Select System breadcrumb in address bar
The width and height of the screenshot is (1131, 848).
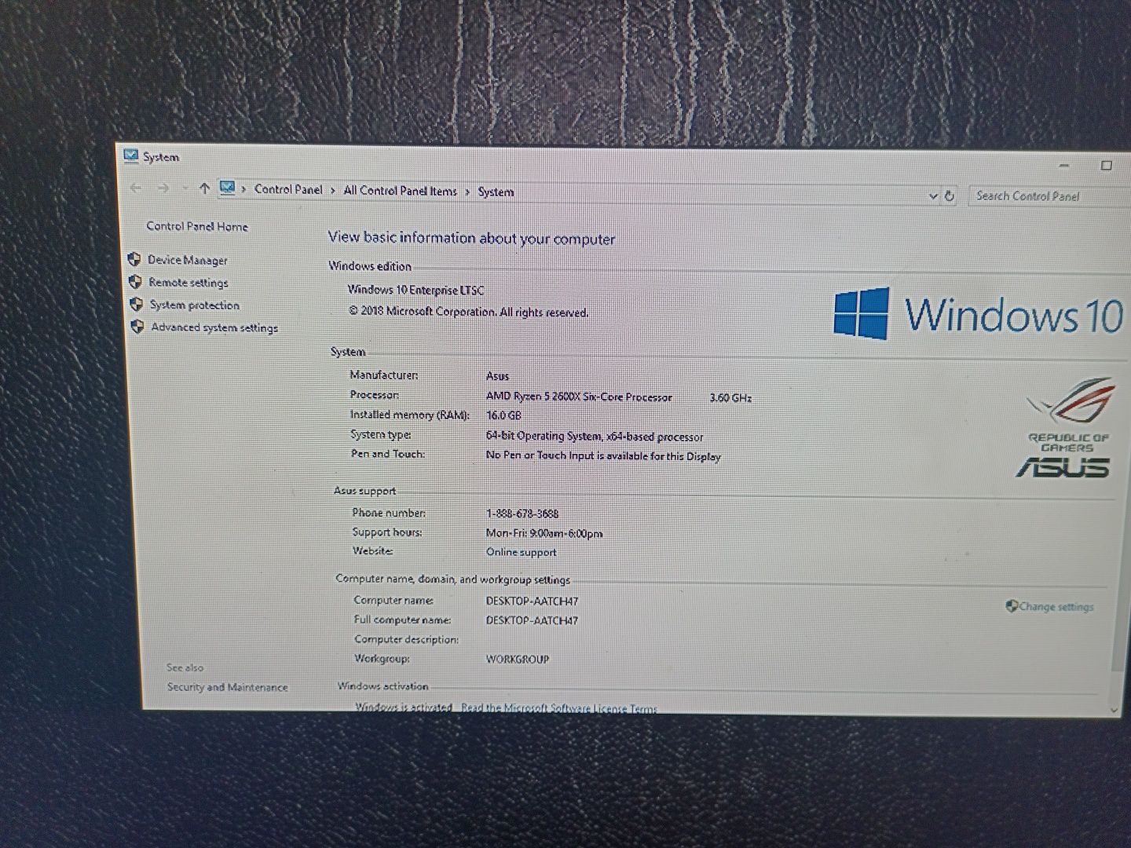click(496, 192)
